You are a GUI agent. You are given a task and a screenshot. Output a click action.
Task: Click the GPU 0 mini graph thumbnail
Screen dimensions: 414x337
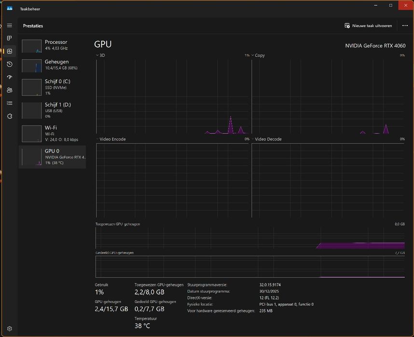point(32,157)
